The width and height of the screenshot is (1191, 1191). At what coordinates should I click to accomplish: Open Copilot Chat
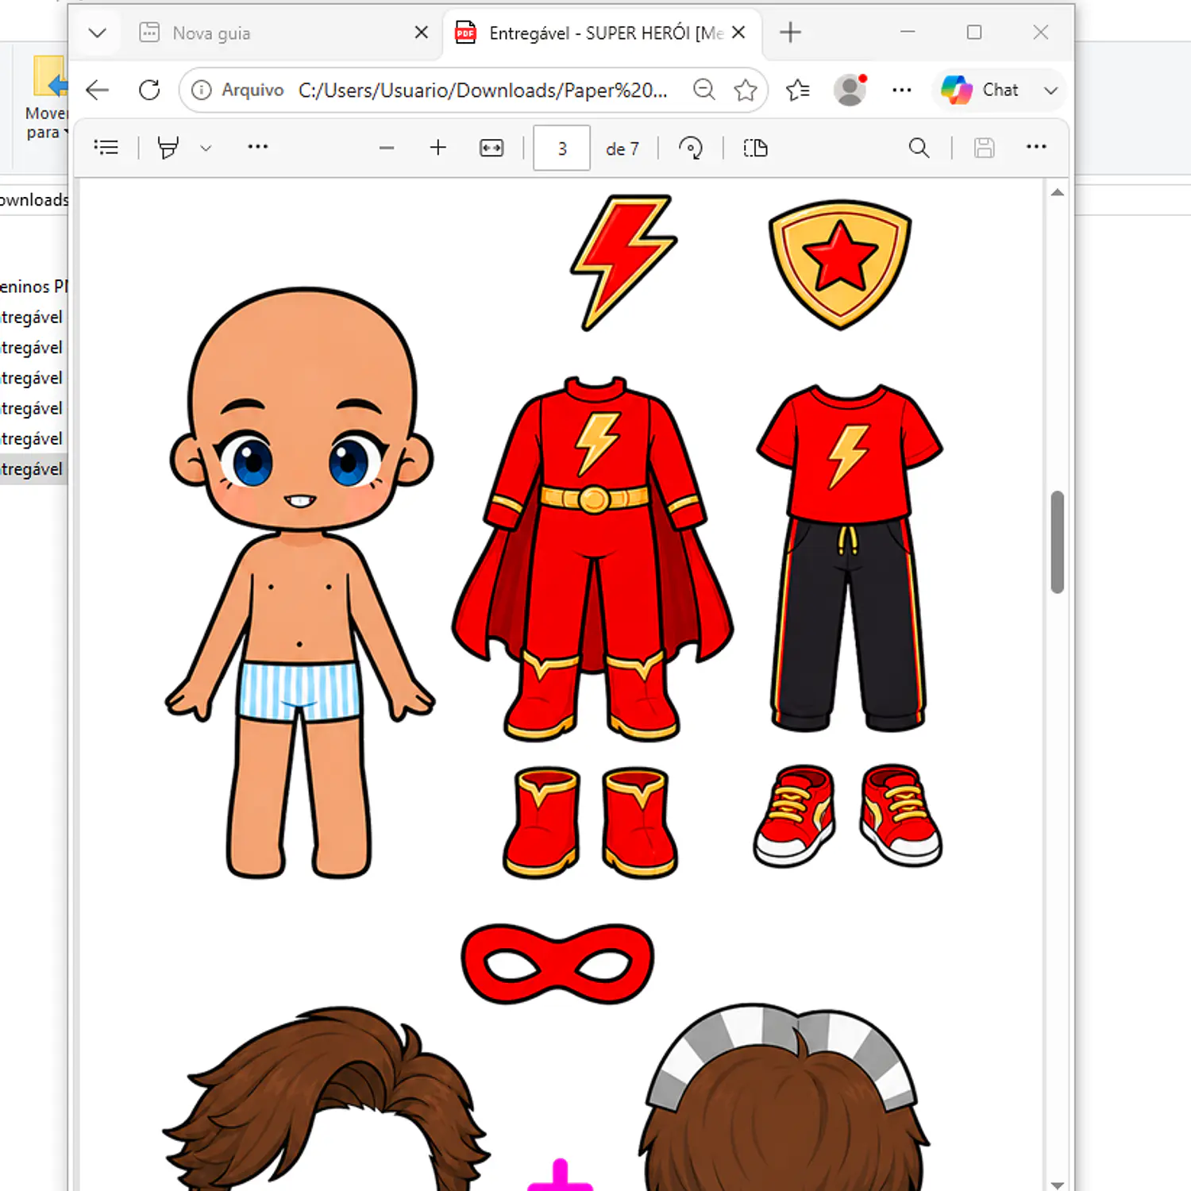[x=981, y=90]
